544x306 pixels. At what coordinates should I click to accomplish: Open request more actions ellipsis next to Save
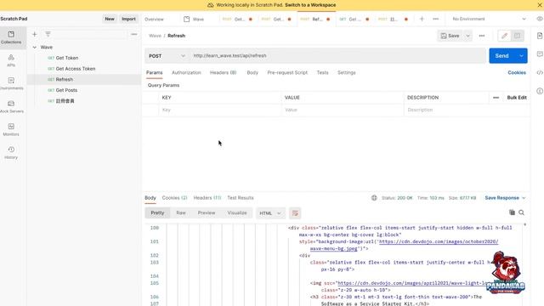(482, 36)
